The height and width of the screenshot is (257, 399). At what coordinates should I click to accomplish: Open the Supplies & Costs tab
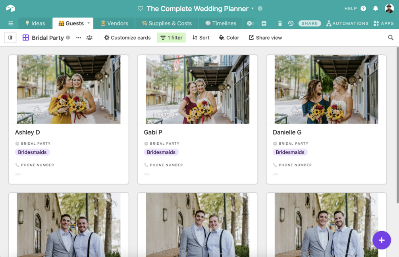pyautogui.click(x=167, y=23)
